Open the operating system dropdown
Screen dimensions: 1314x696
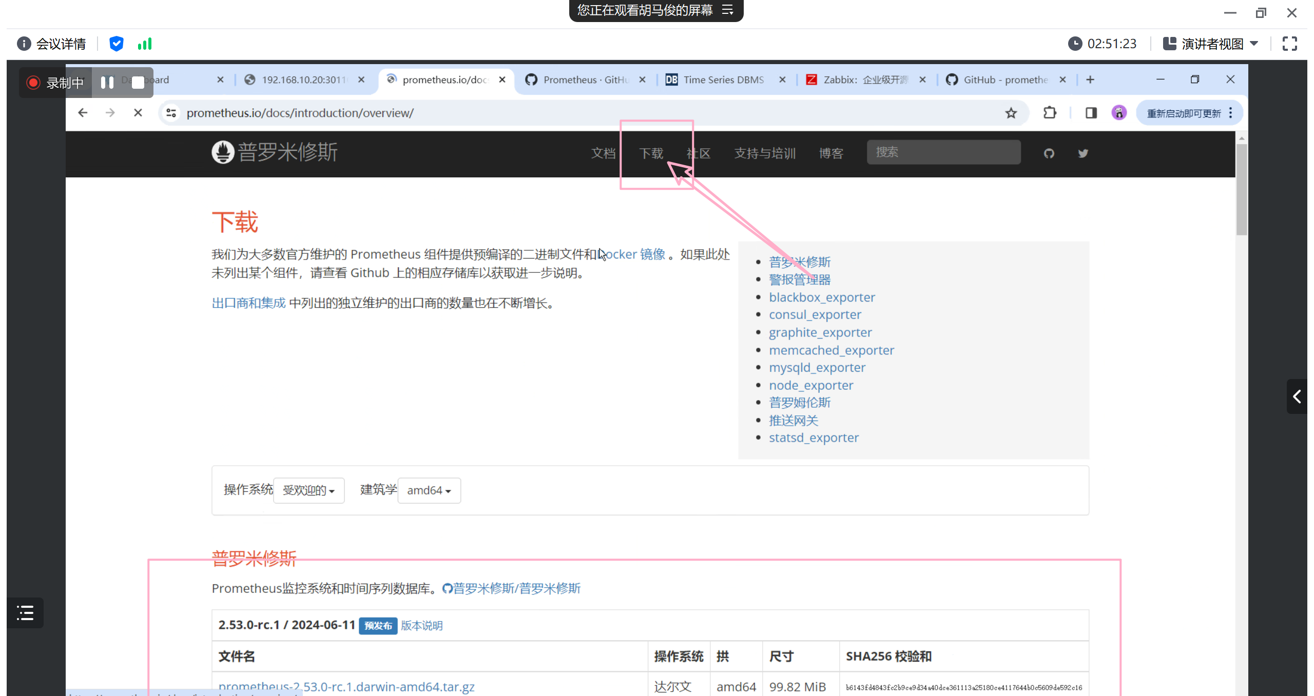pyautogui.click(x=308, y=490)
